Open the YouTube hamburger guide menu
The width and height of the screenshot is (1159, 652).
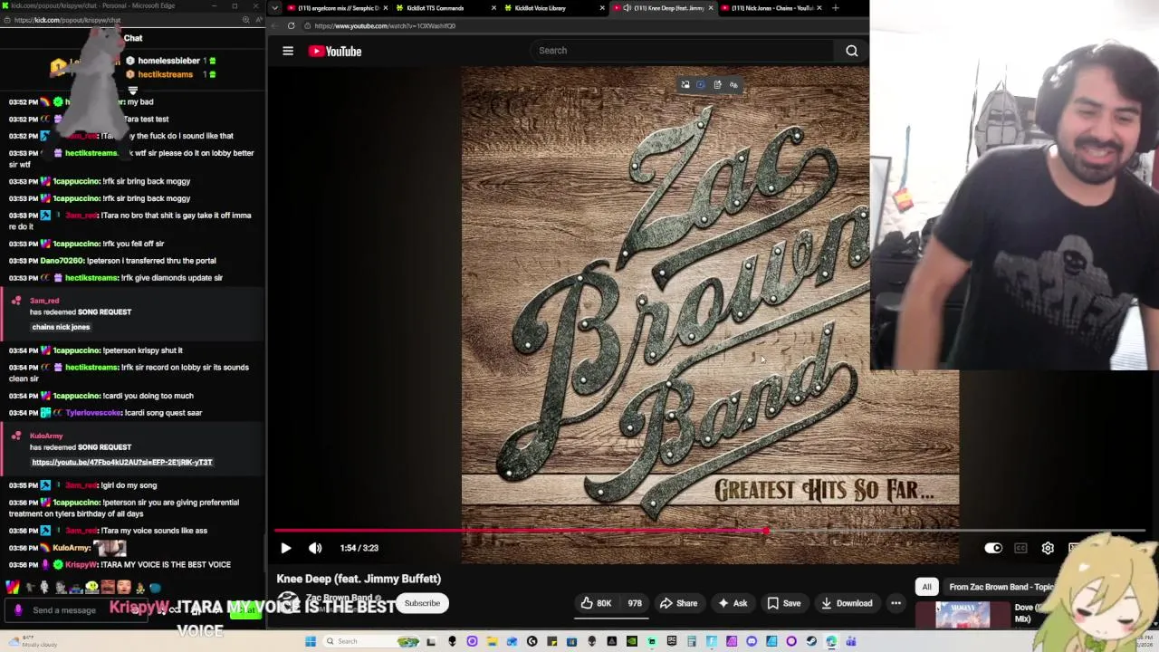[x=288, y=51]
